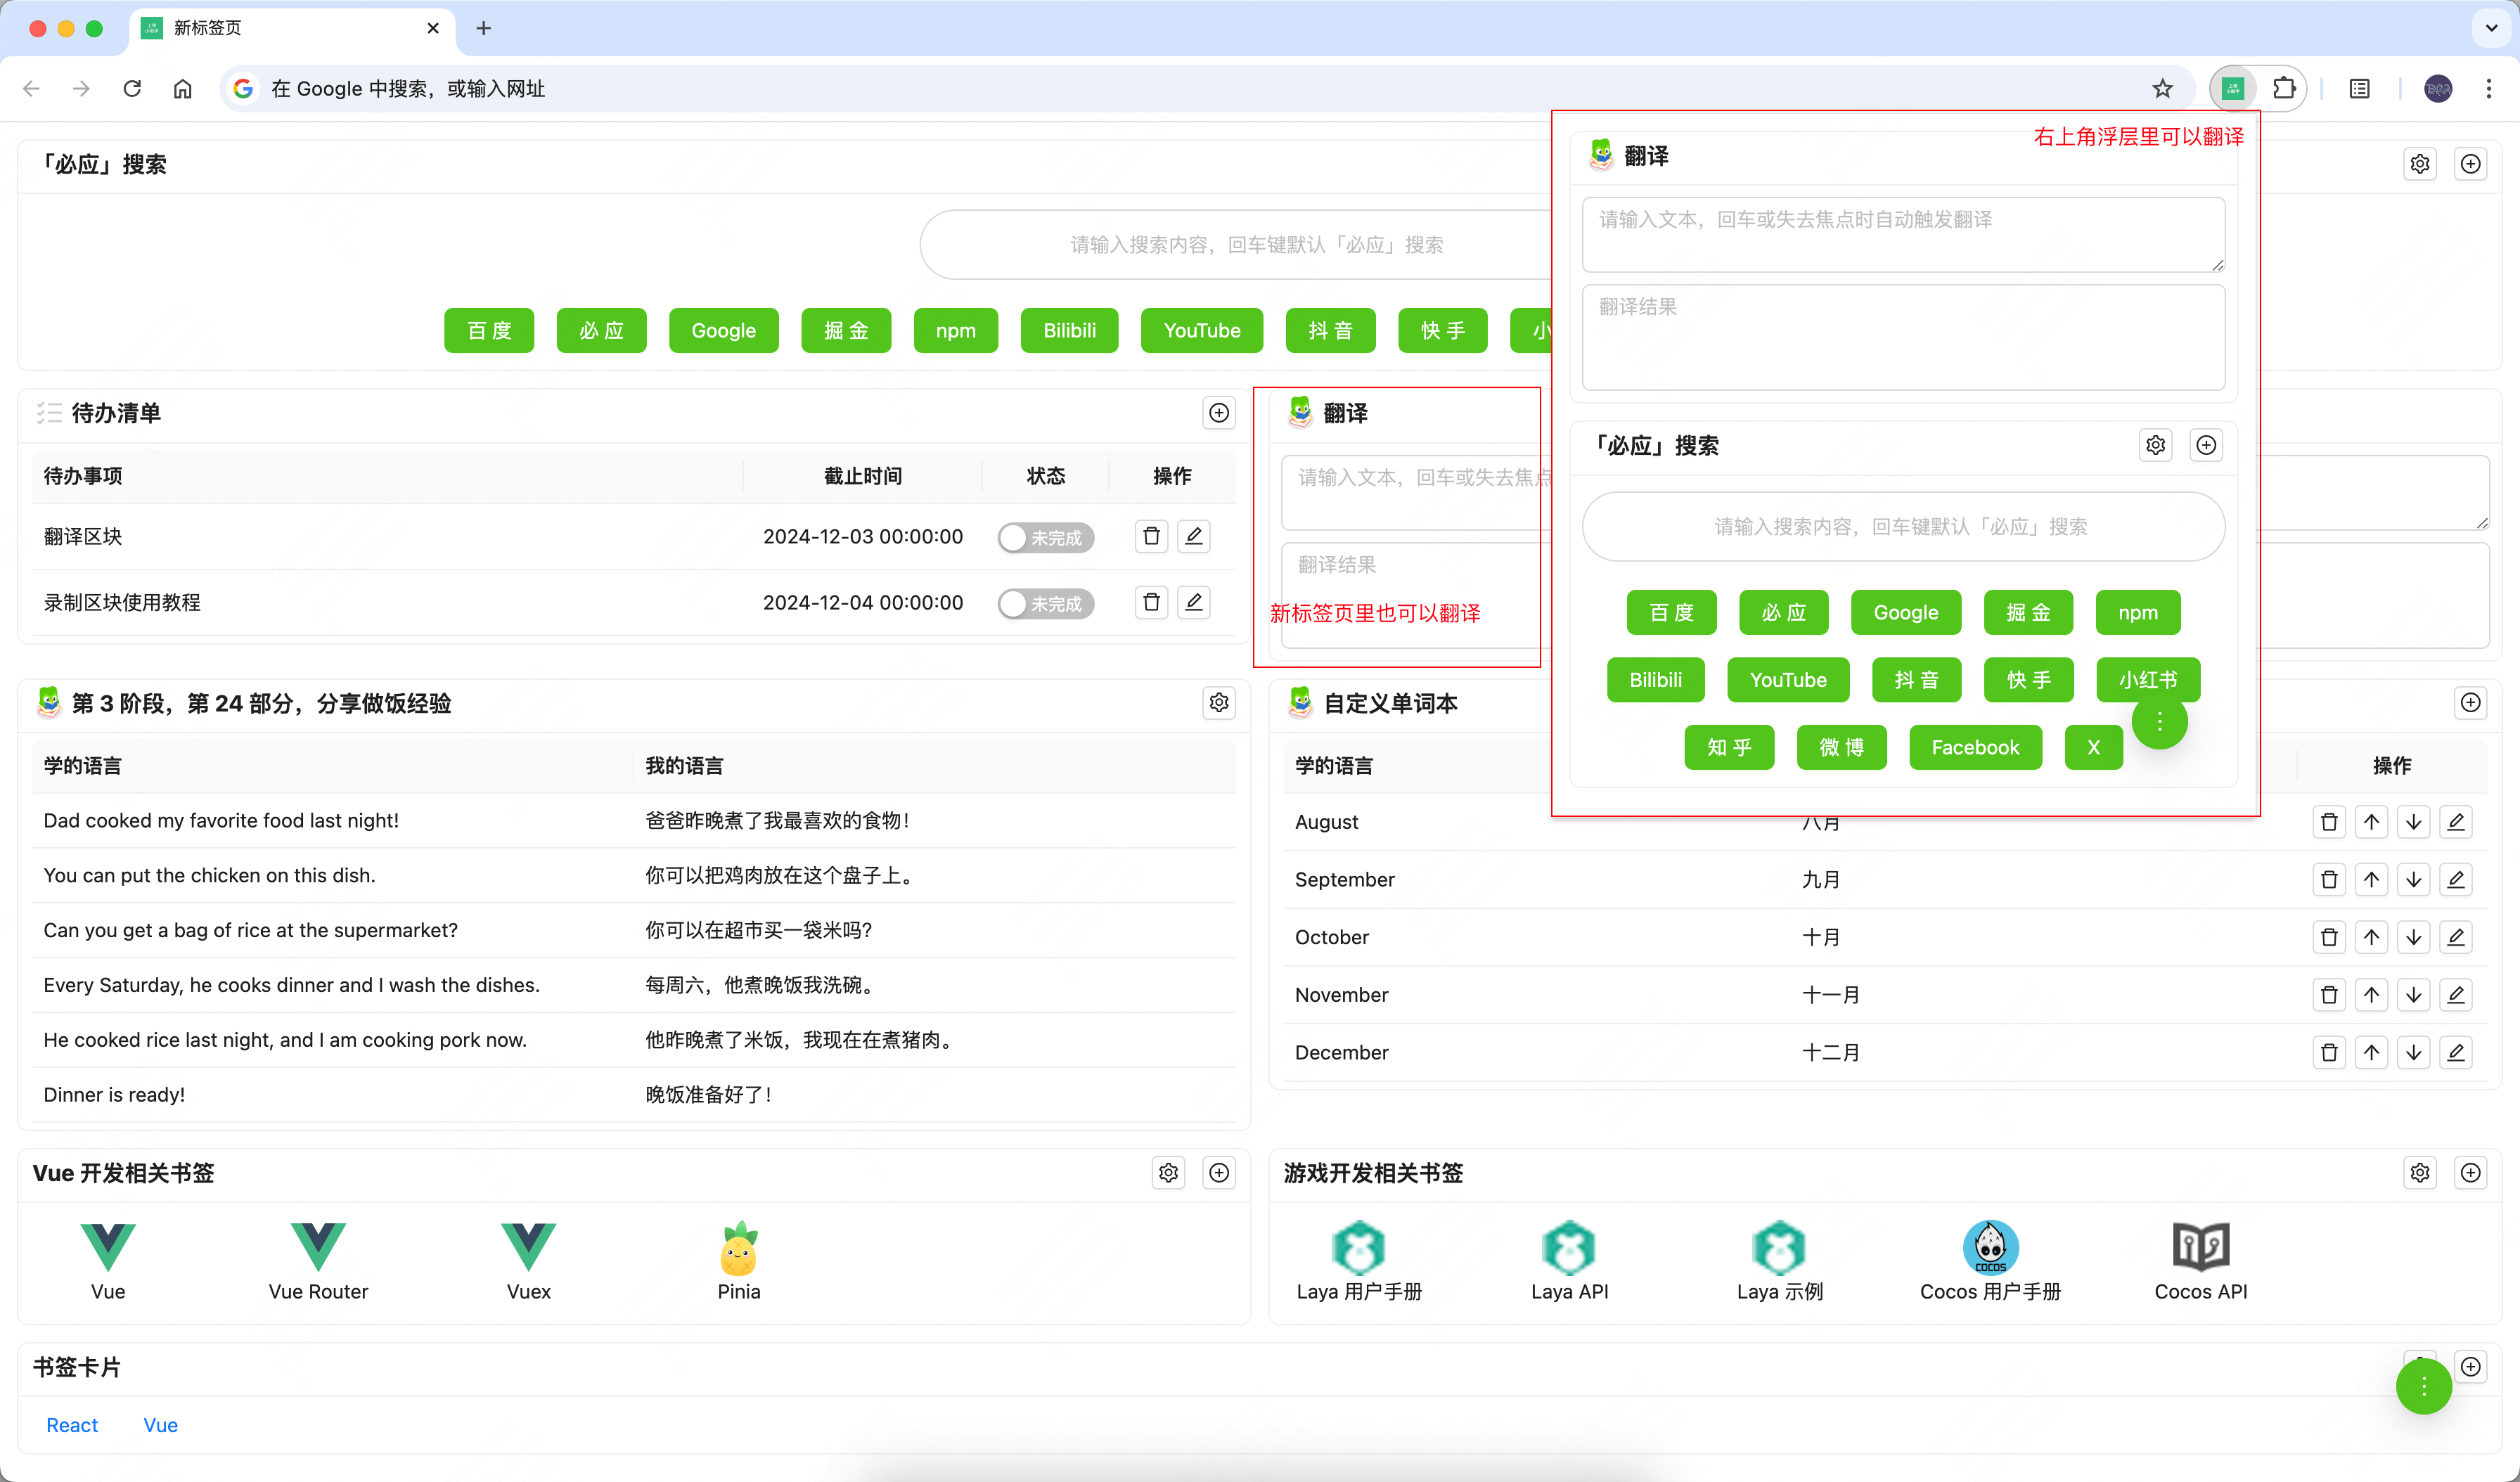Click the popup 必应 search input
2520x1482 pixels.
(1904, 527)
